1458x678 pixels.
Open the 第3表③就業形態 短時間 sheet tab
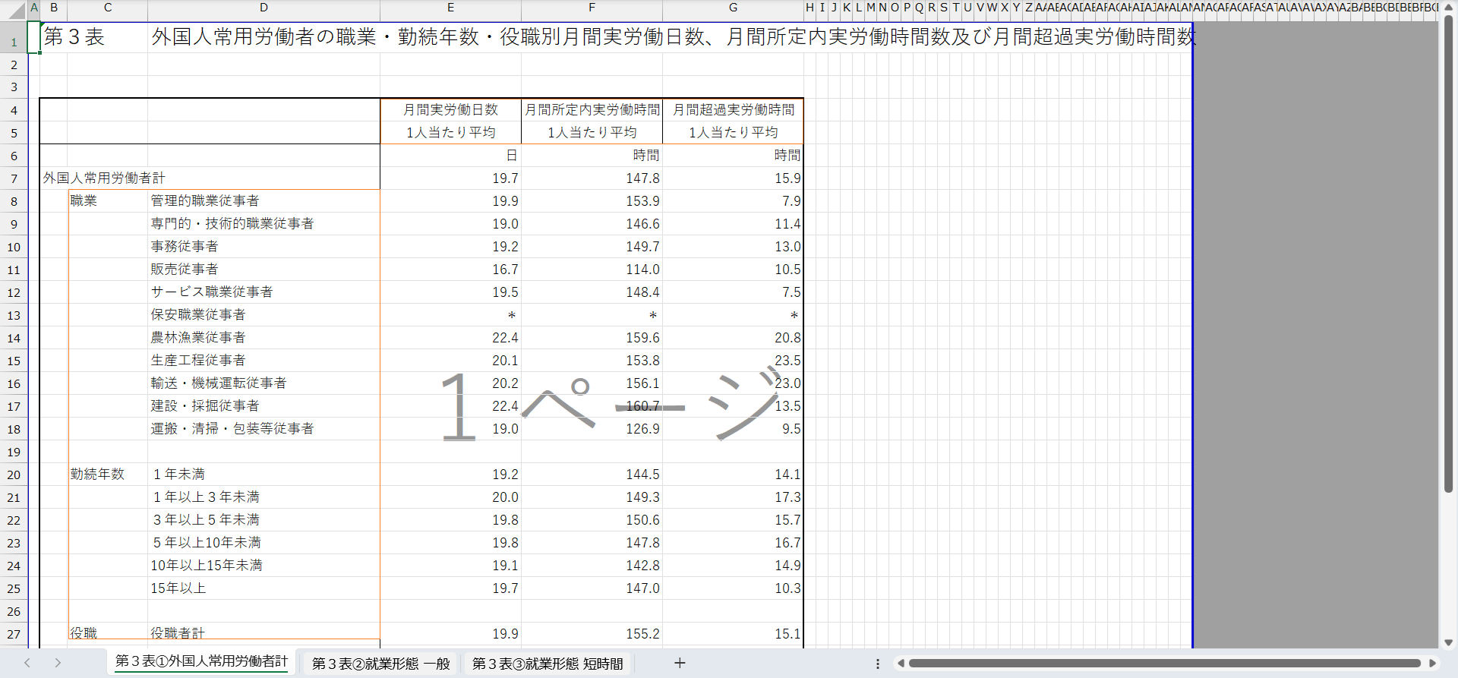pos(548,664)
